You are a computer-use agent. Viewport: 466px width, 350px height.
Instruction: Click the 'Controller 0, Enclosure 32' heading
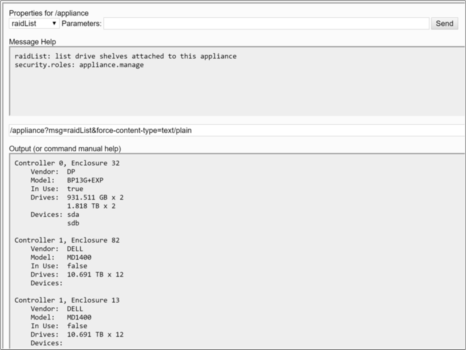pos(67,163)
